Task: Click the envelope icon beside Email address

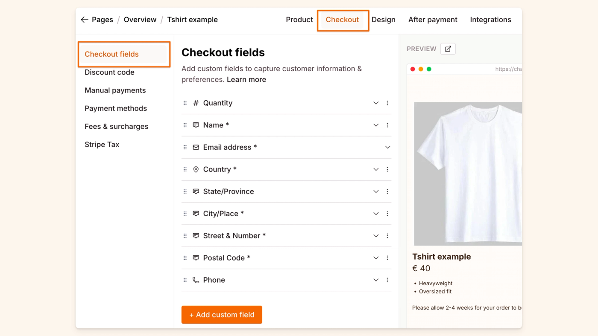Action: 196,147
